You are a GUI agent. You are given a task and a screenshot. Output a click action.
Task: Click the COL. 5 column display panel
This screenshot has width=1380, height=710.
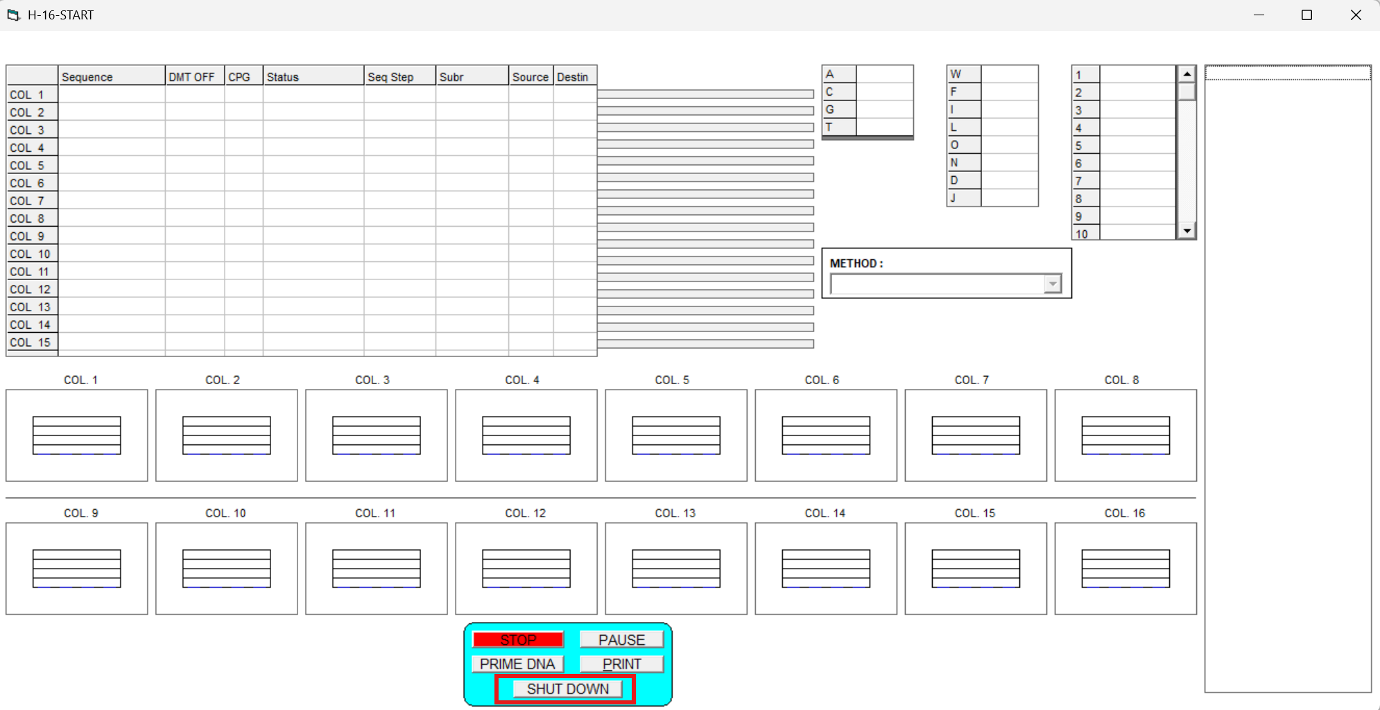(676, 435)
